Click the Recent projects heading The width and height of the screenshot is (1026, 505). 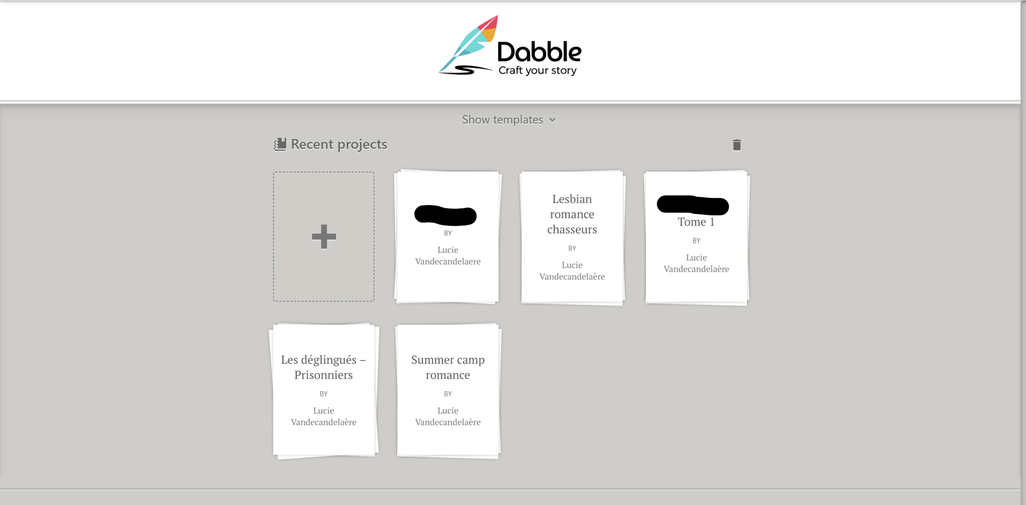(339, 144)
